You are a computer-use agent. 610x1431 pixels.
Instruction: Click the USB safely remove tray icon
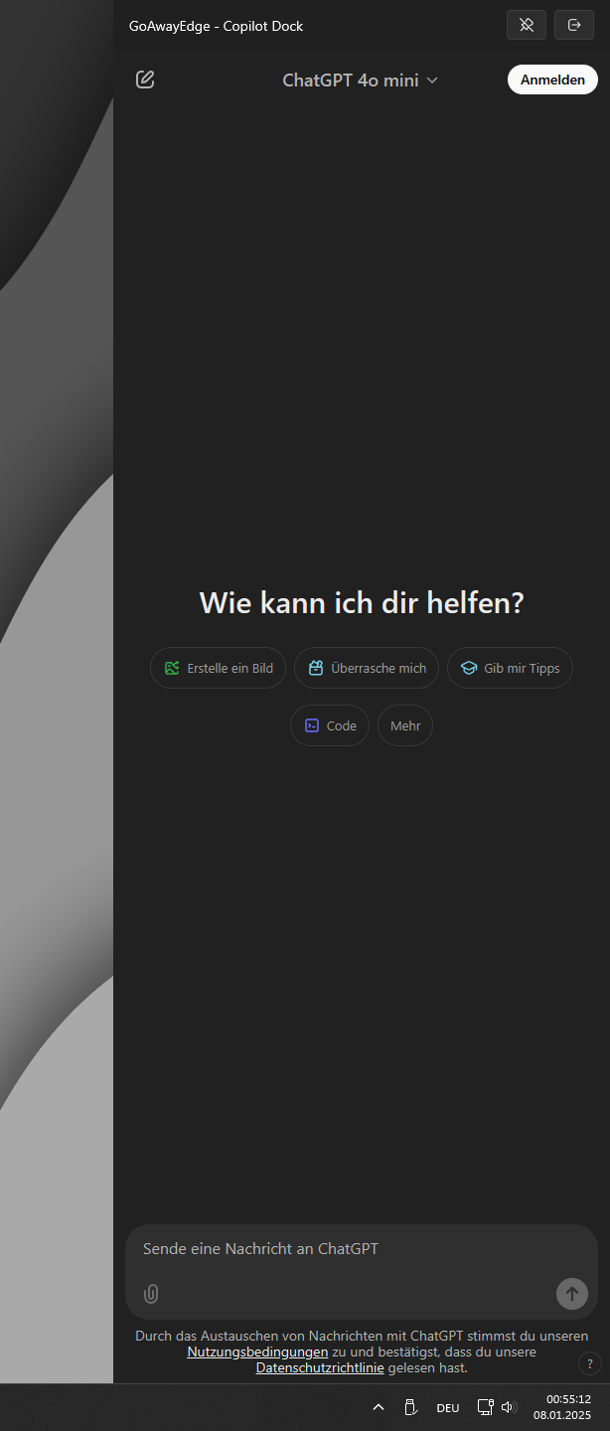point(409,1407)
